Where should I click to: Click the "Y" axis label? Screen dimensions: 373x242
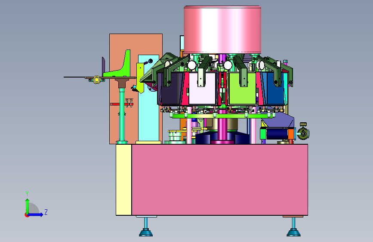(27, 193)
